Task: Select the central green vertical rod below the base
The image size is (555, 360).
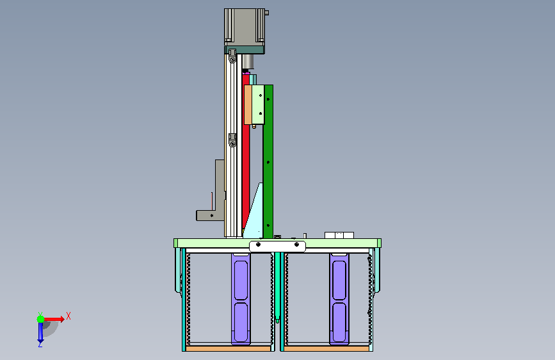Action: point(277,287)
